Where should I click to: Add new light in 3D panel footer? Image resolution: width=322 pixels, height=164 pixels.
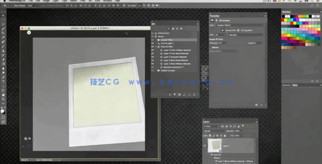(x=175, y=95)
